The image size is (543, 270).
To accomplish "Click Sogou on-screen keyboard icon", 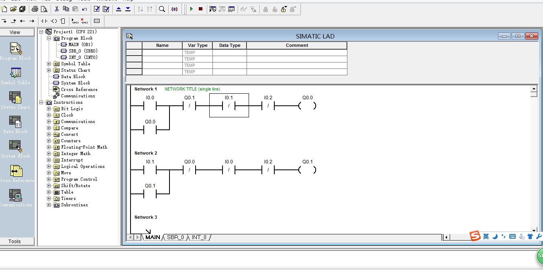I will (x=512, y=236).
